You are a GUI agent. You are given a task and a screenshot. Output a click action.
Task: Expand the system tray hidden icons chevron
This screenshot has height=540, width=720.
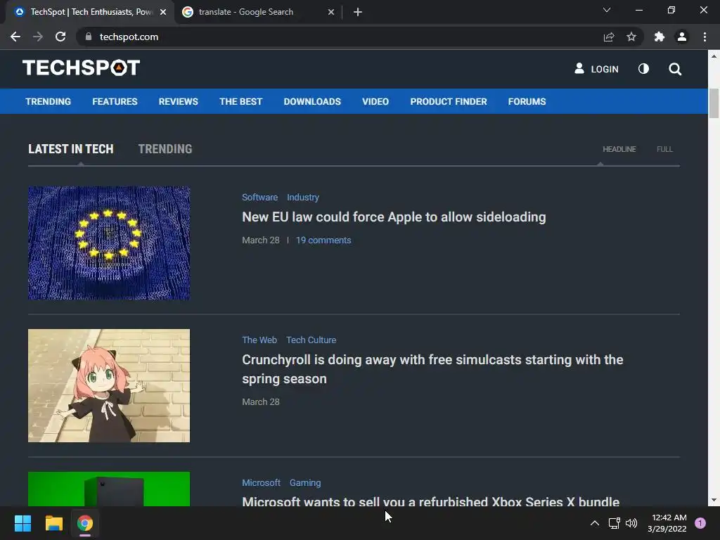pyautogui.click(x=594, y=523)
